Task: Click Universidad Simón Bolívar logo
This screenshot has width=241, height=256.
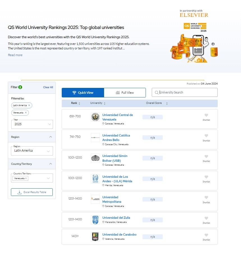Action: (x=95, y=158)
